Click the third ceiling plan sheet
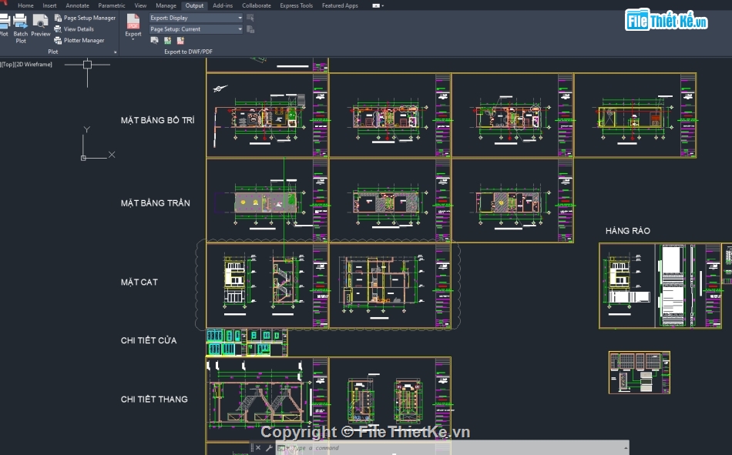 click(x=512, y=200)
